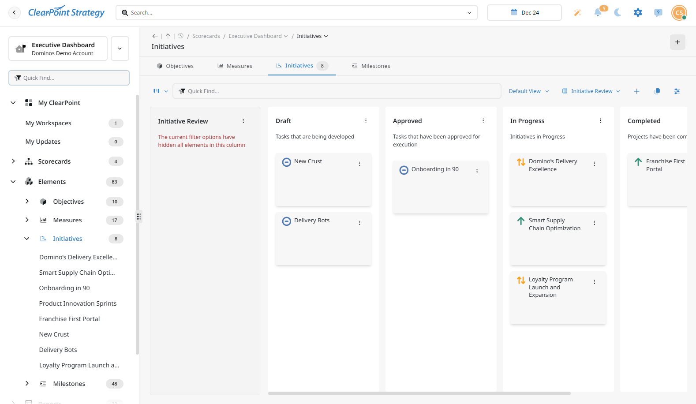Click the horizontal board scrollbar
696x404 pixels.
coord(419,393)
